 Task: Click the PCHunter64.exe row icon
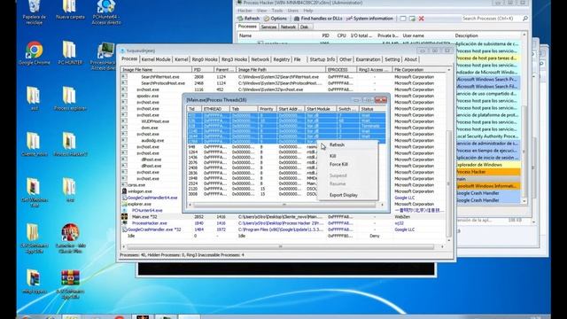[x=124, y=210]
